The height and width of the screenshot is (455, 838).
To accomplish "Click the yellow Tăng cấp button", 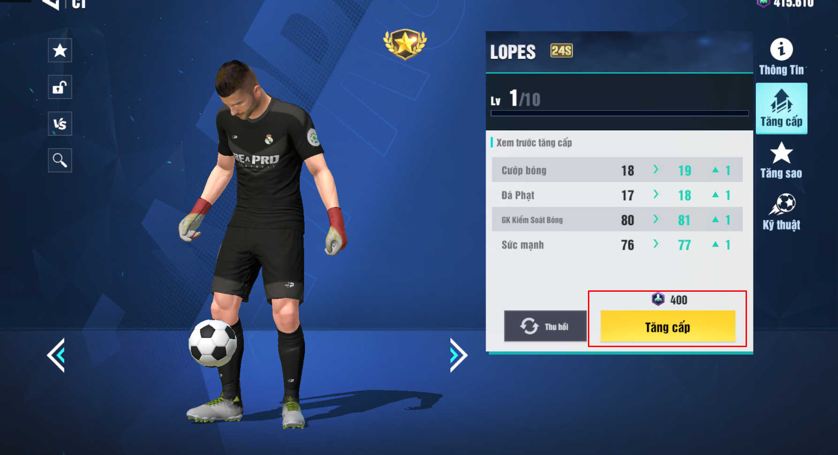I will (x=668, y=326).
